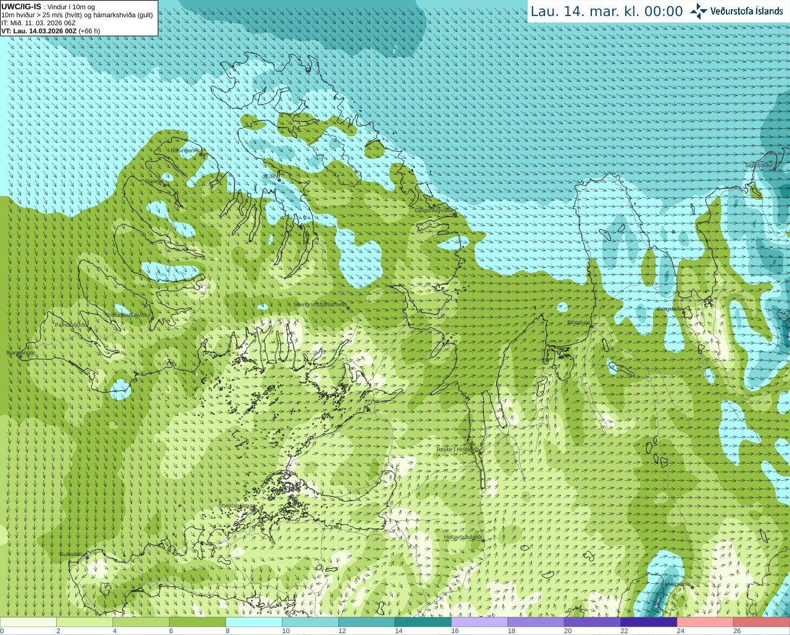Click the 'Æðey' place label
The image size is (790, 635).
tap(270, 176)
